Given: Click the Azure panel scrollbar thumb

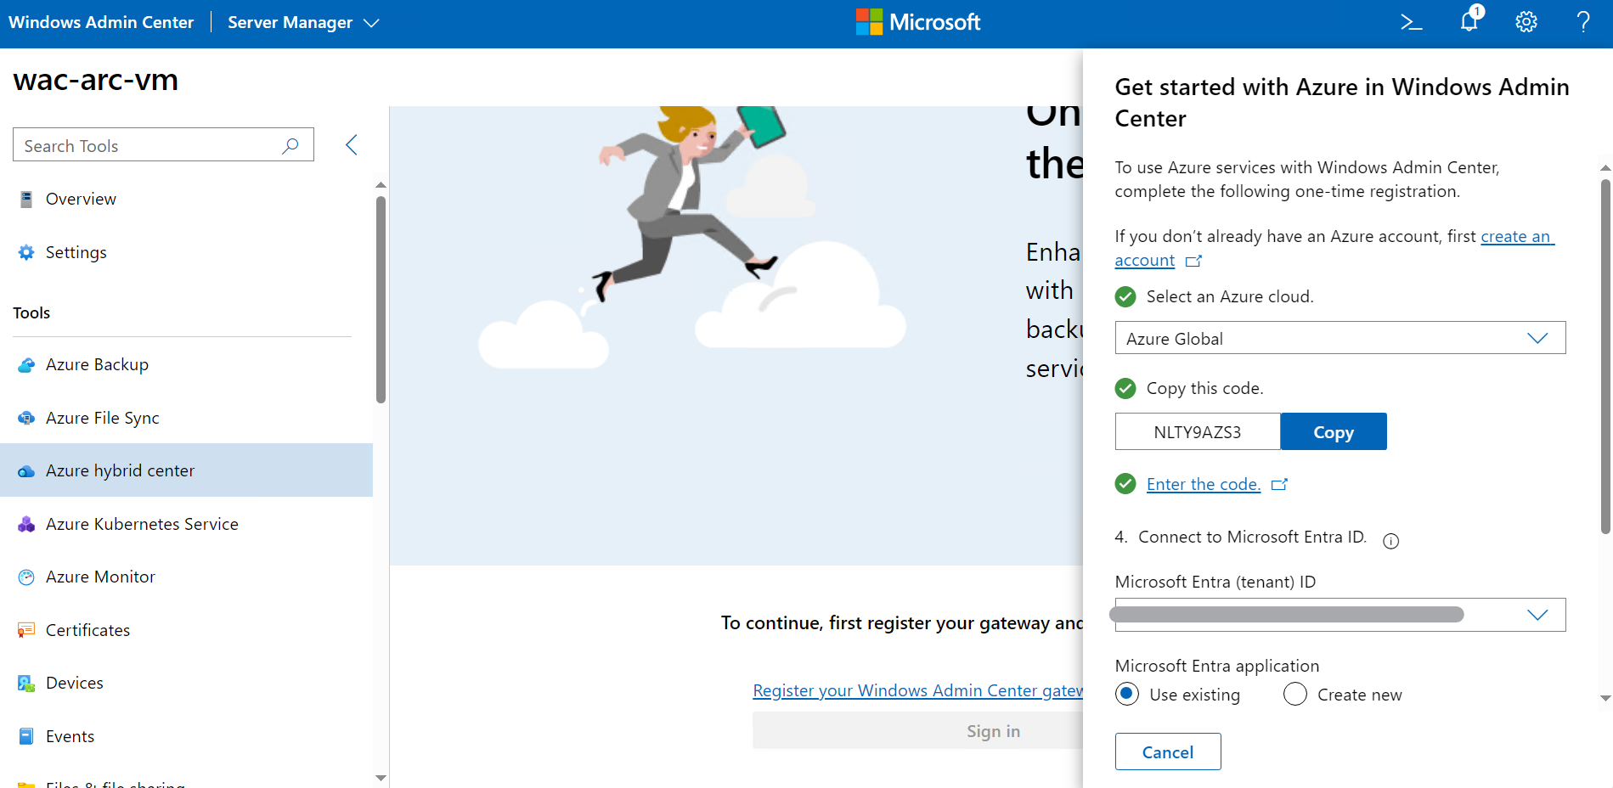Looking at the screenshot, I should point(1605,356).
